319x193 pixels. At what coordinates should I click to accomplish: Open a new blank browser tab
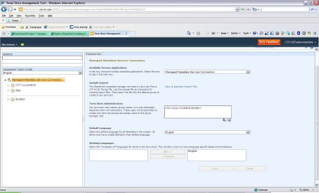(x=132, y=34)
